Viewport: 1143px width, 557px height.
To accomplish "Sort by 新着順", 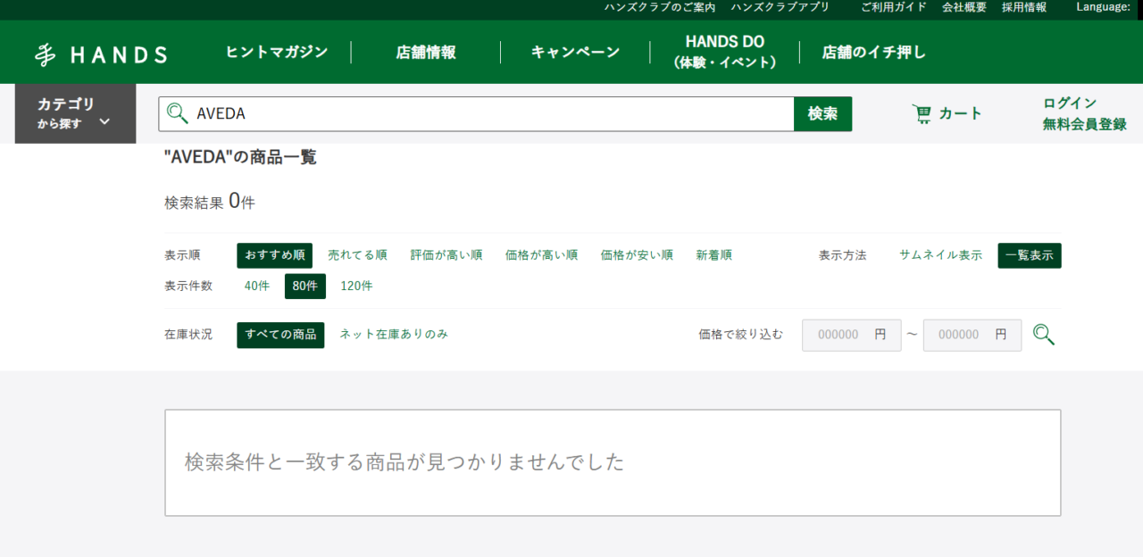I will pyautogui.click(x=714, y=255).
